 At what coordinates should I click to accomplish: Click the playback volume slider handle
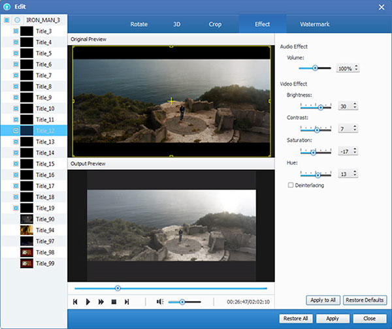click(x=182, y=302)
